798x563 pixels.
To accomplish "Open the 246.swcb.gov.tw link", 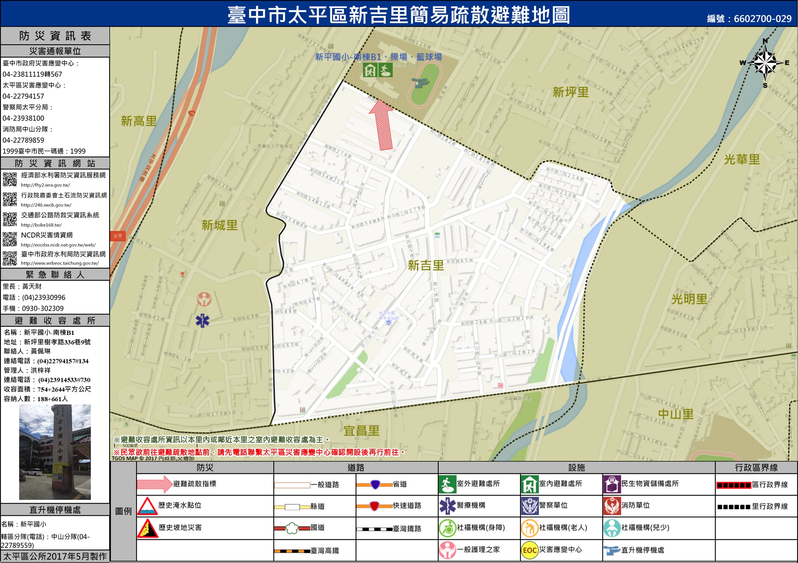I will click(x=46, y=205).
